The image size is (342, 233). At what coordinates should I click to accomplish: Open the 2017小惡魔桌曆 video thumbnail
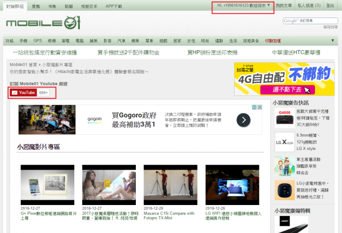coord(109,185)
